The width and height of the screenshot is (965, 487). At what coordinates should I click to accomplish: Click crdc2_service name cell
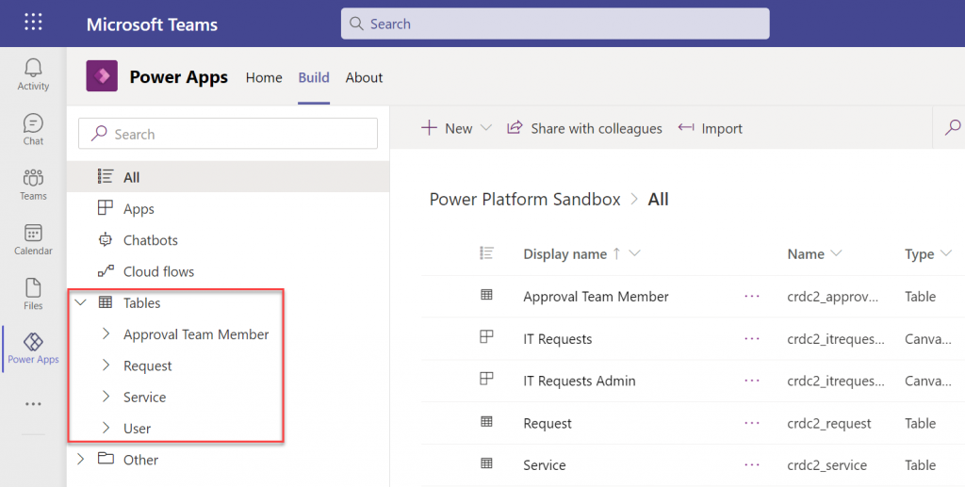tap(826, 465)
